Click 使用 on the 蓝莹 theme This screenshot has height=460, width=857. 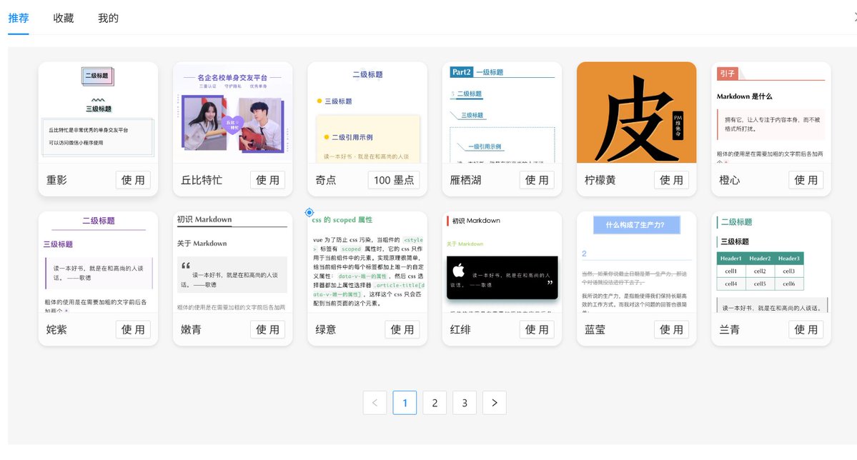pos(671,329)
